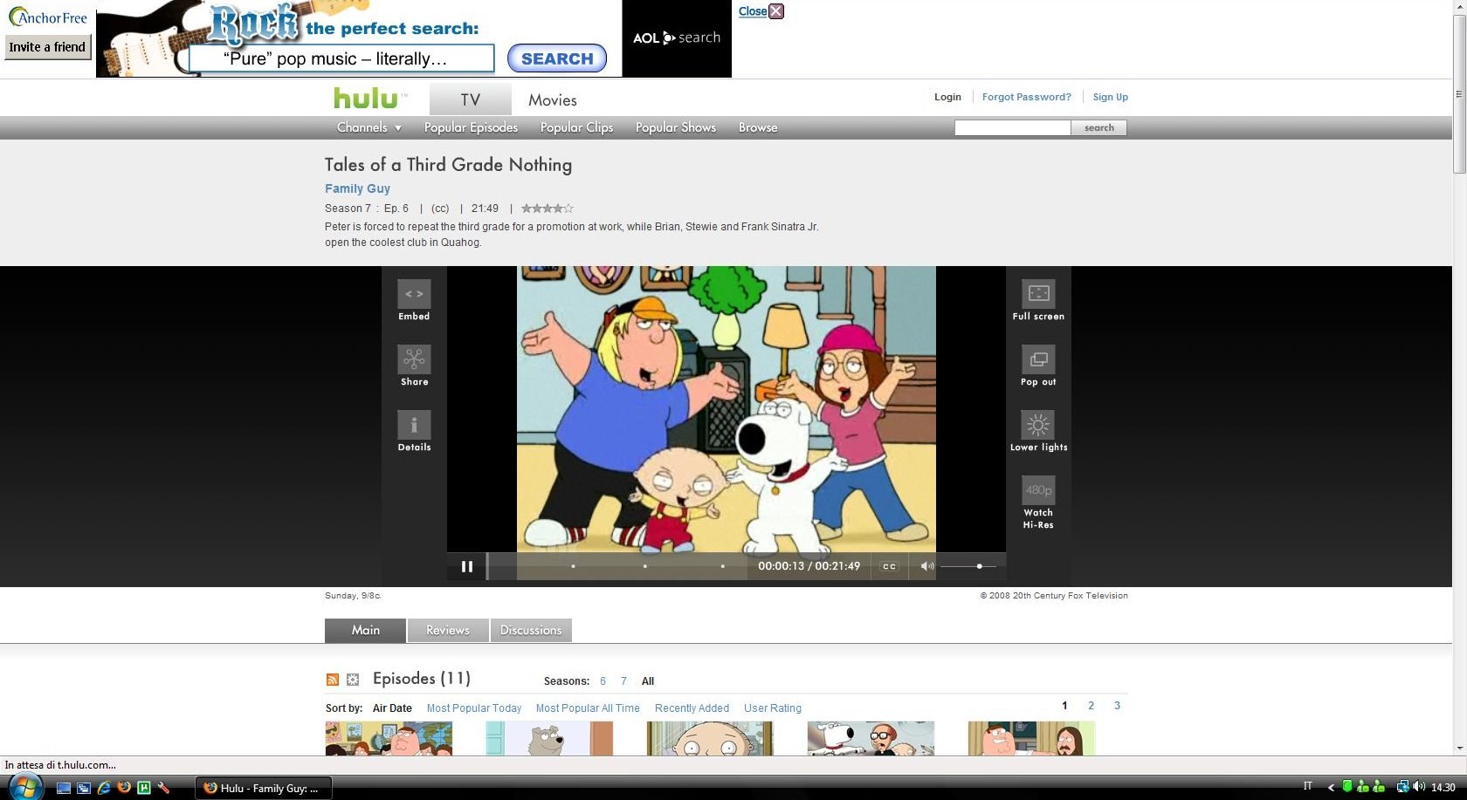This screenshot has width=1467, height=800.
Task: Toggle the Lower lights mode
Action: coord(1038,425)
